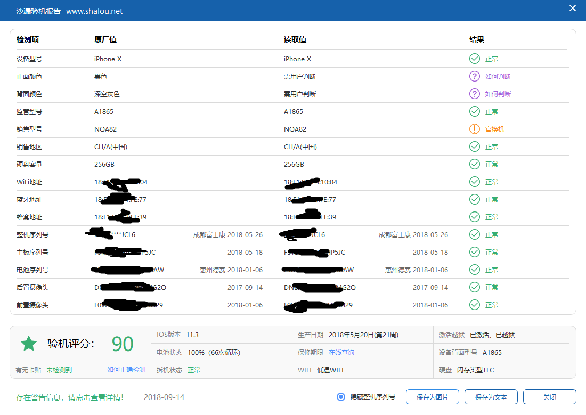Image resolution: width=586 pixels, height=415 pixels.
Task: Click the green check icon for 整机序列号 row
Action: click(474, 234)
